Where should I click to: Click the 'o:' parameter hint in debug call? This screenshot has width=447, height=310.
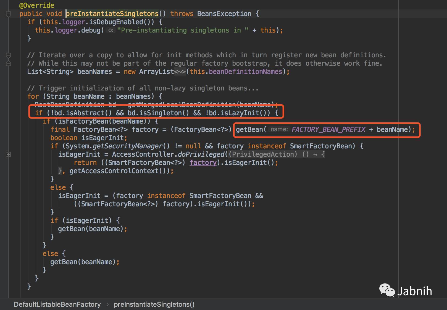(x=111, y=30)
